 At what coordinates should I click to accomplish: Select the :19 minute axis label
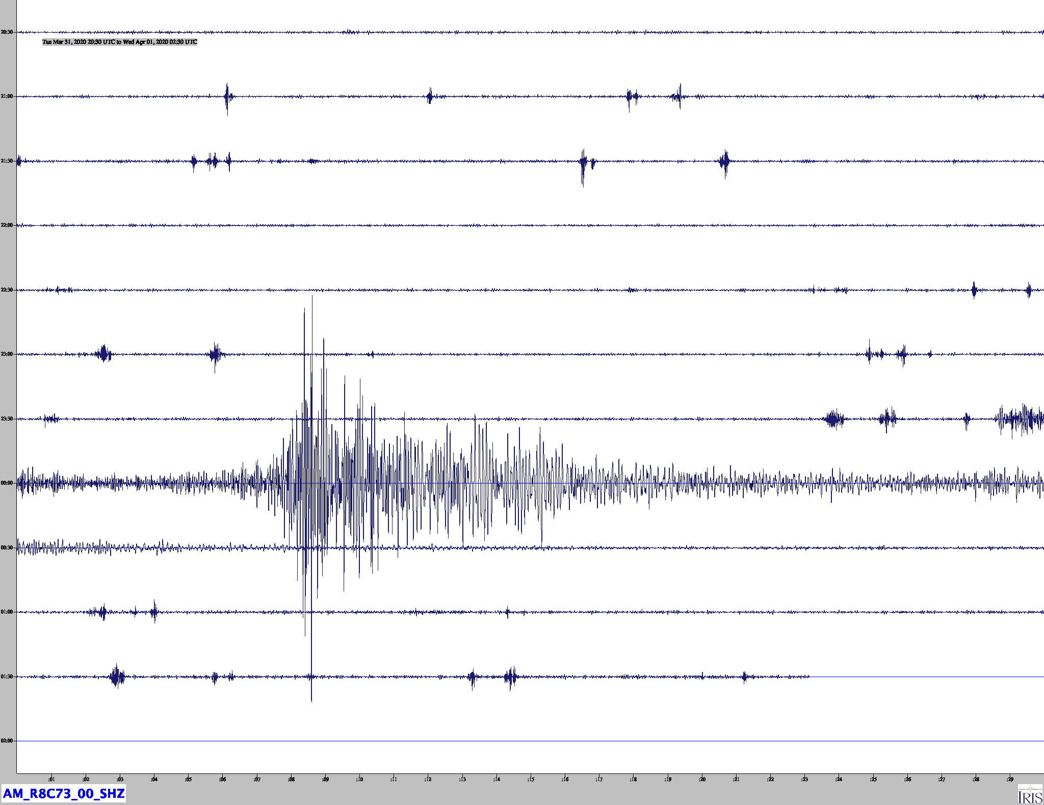point(668,779)
